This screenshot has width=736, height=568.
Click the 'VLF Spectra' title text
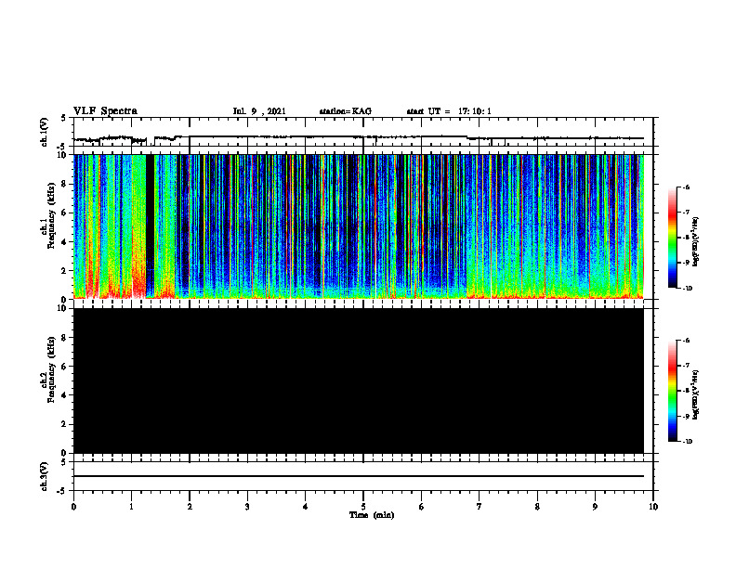pyautogui.click(x=105, y=111)
